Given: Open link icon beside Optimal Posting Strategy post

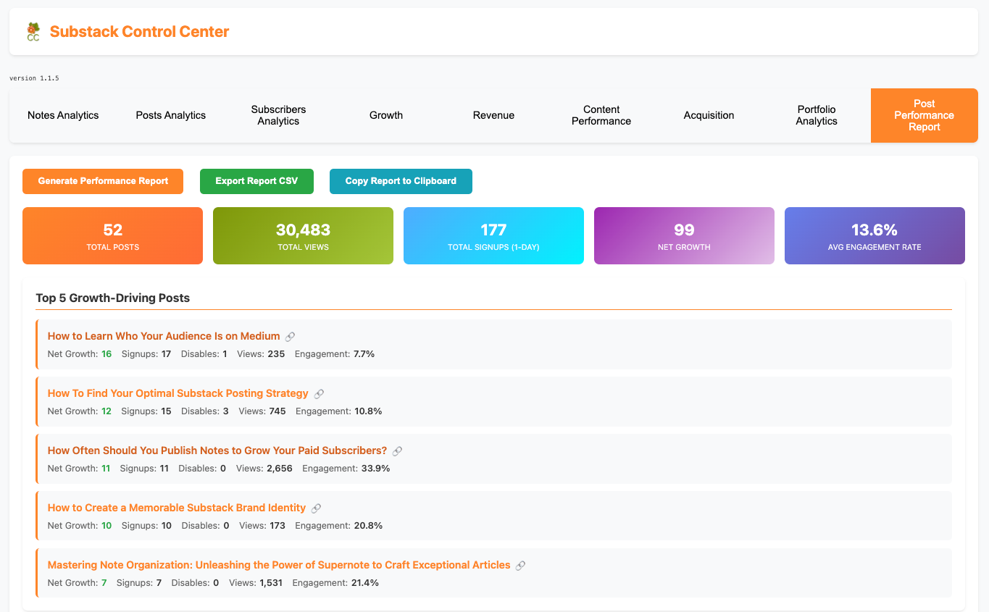Looking at the screenshot, I should [x=319, y=394].
